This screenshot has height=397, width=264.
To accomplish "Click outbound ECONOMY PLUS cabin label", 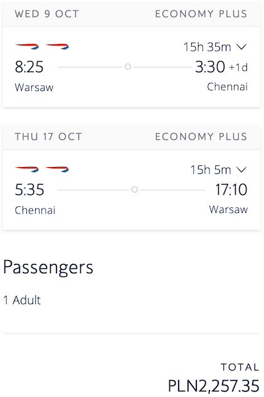I will [201, 14].
